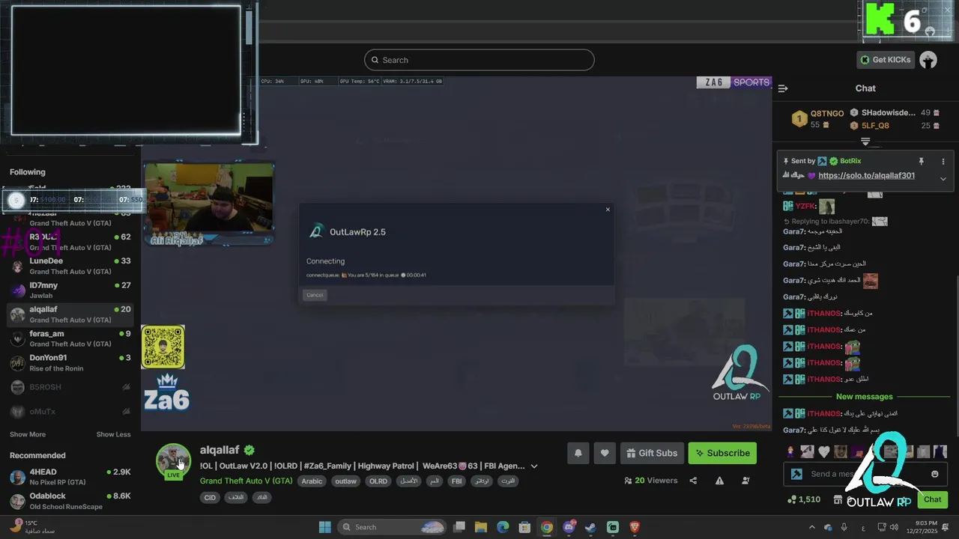Image resolution: width=959 pixels, height=539 pixels.
Task: Switch to Google Chrome in the taskbar
Action: pos(547,527)
